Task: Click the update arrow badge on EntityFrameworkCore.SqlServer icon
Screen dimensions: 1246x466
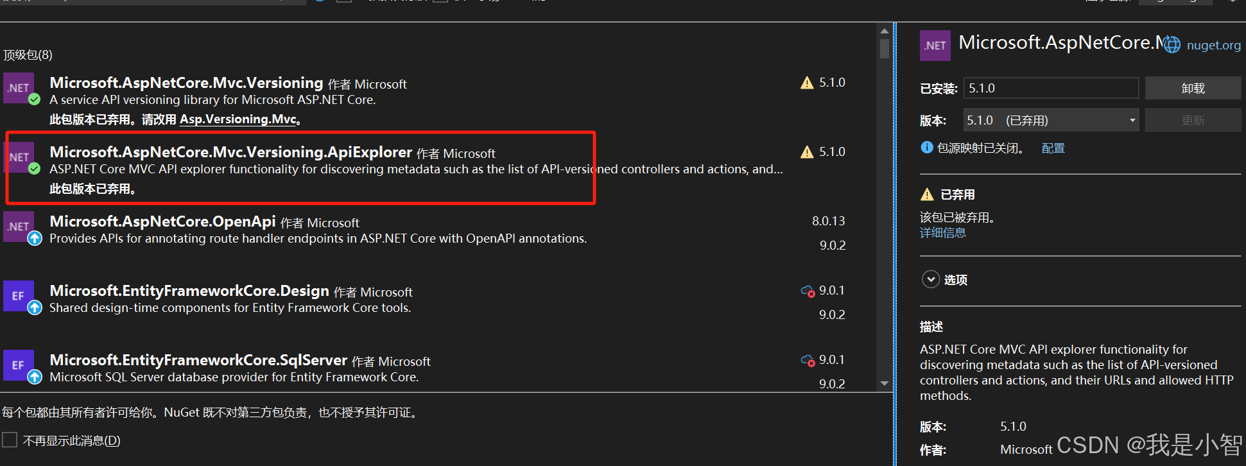Action: point(35,377)
